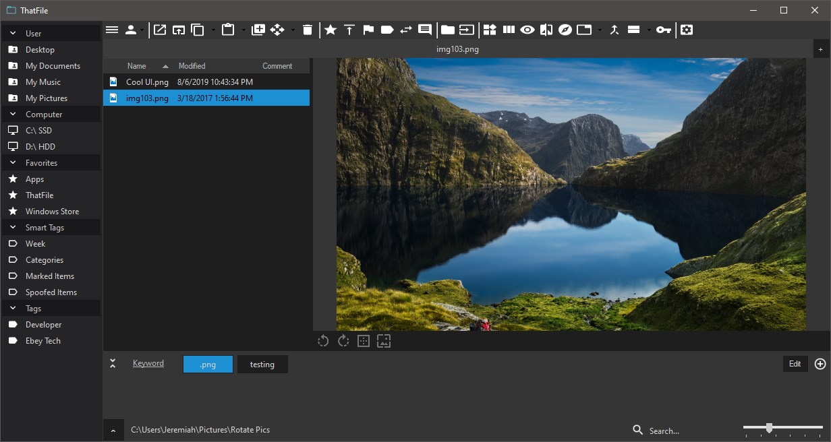Click the tag label toolbar icon

(x=387, y=30)
